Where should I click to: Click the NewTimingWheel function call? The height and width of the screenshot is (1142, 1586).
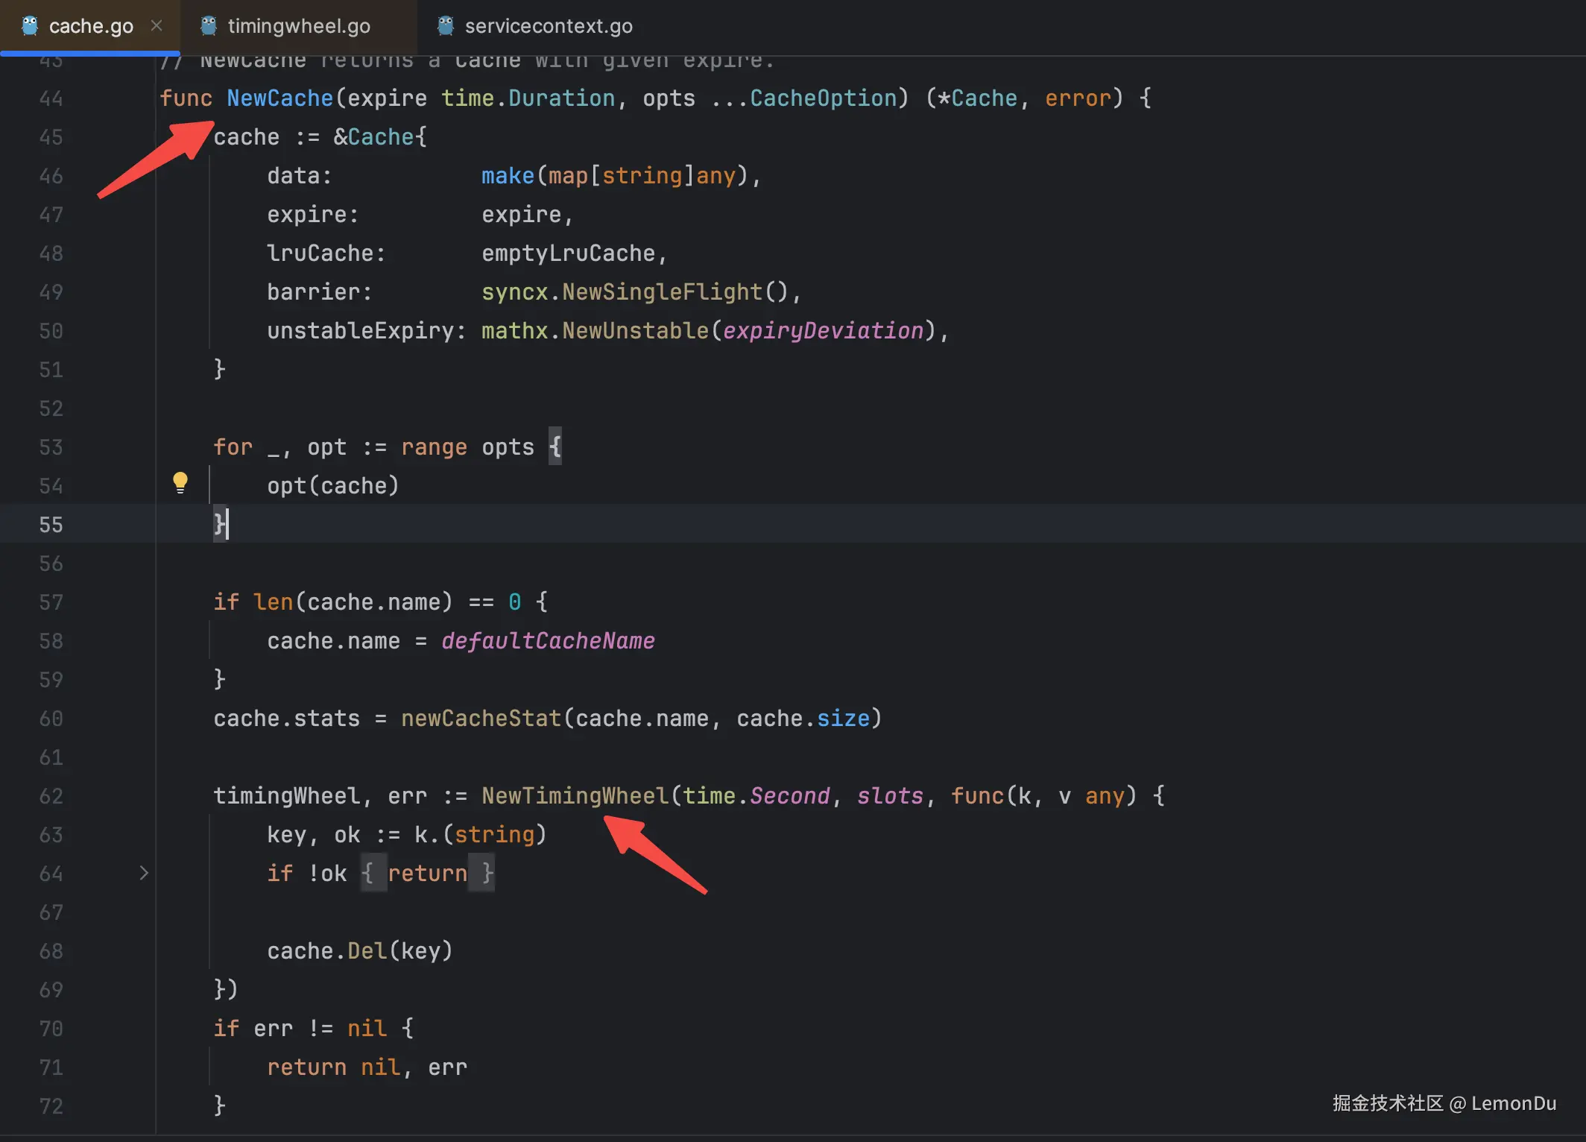pos(575,795)
